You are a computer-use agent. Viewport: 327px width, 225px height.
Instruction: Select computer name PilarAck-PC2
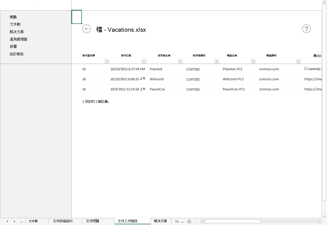point(232,69)
